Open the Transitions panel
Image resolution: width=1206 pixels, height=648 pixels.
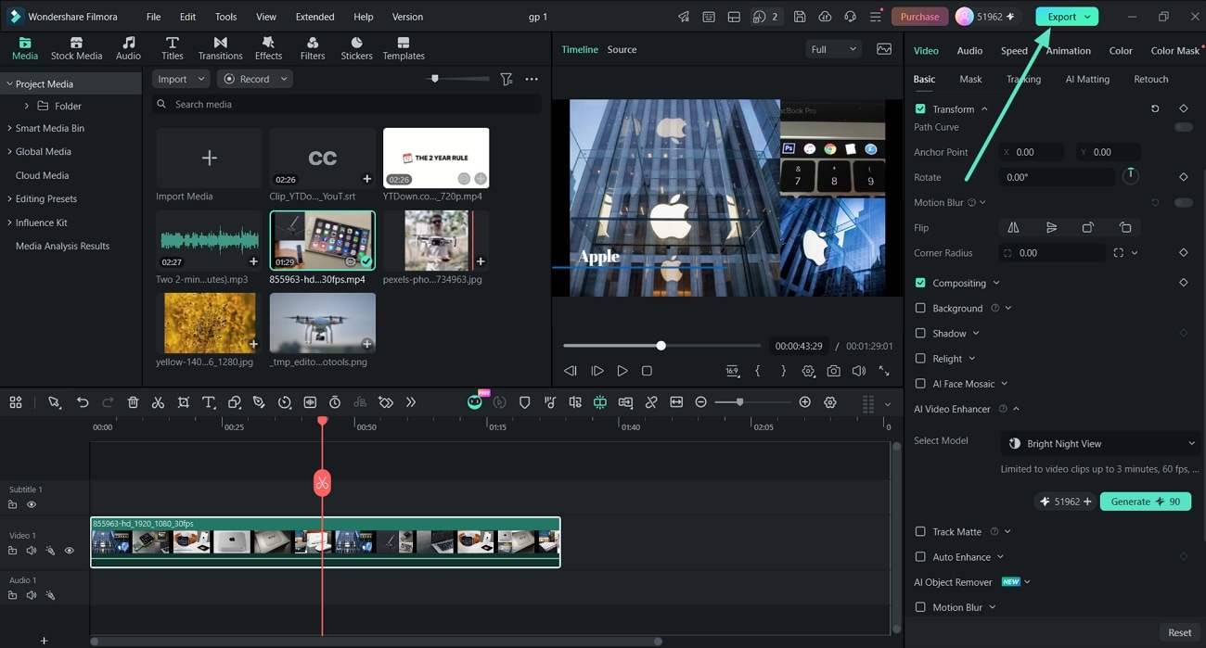coord(220,48)
